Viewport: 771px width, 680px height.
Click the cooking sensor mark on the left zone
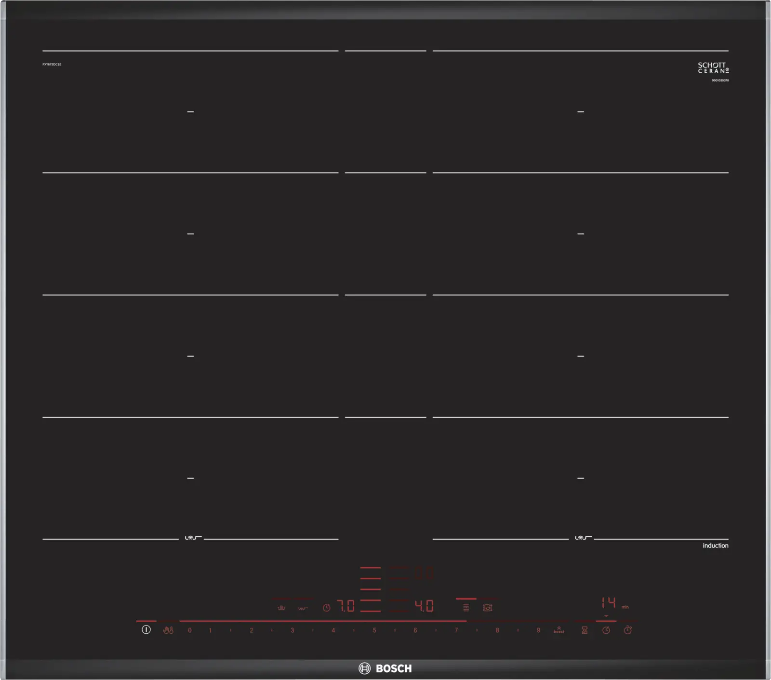pos(193,538)
